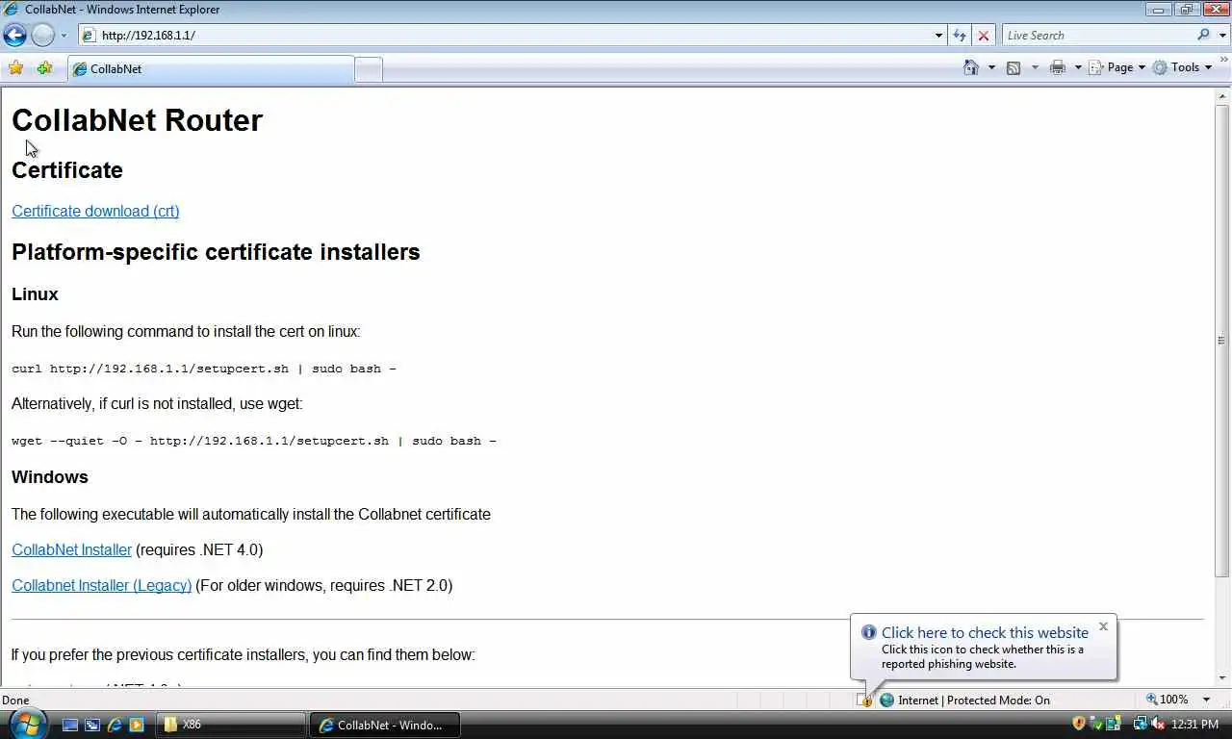The image size is (1232, 739).
Task: Expand the address bar history dropdown
Action: point(938,36)
